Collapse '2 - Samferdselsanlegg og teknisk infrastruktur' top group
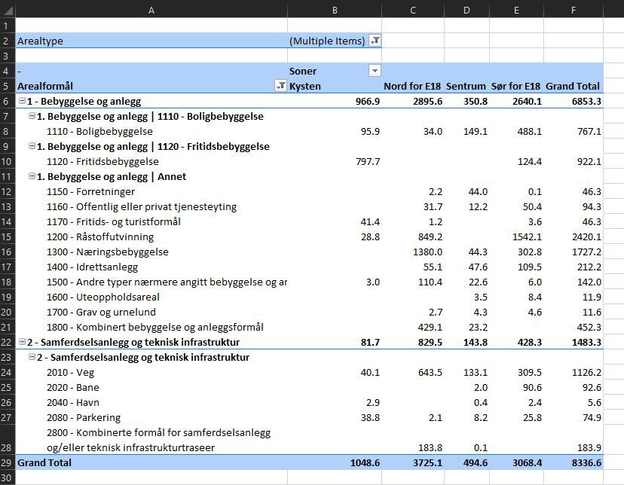624x485 pixels. 22,342
